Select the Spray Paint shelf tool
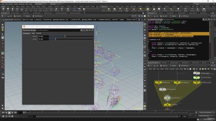Screen dimensions: 216x121 click(56, 9)
